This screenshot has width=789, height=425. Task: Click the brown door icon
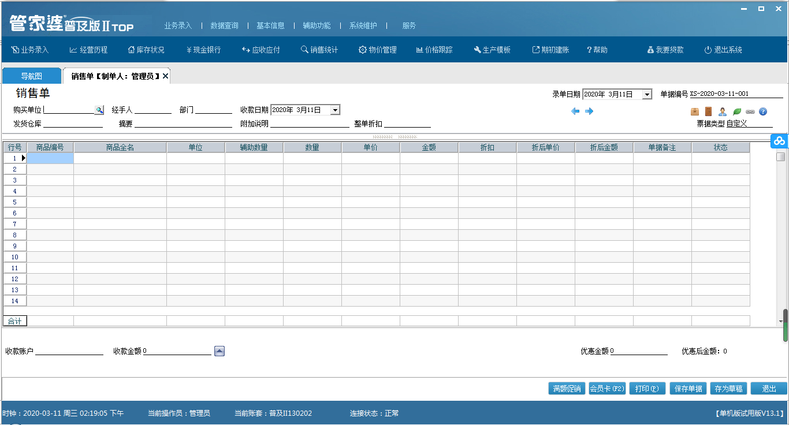[x=709, y=111]
